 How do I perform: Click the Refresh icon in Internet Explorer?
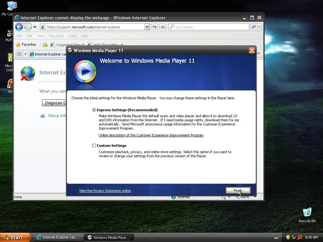coord(155,27)
